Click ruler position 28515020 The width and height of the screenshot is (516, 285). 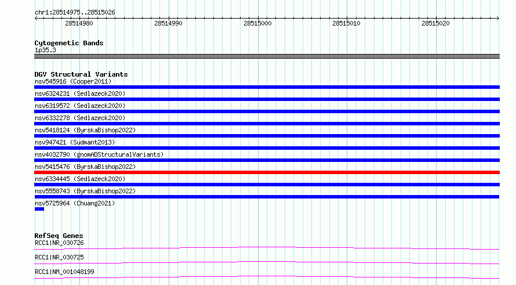435,23
